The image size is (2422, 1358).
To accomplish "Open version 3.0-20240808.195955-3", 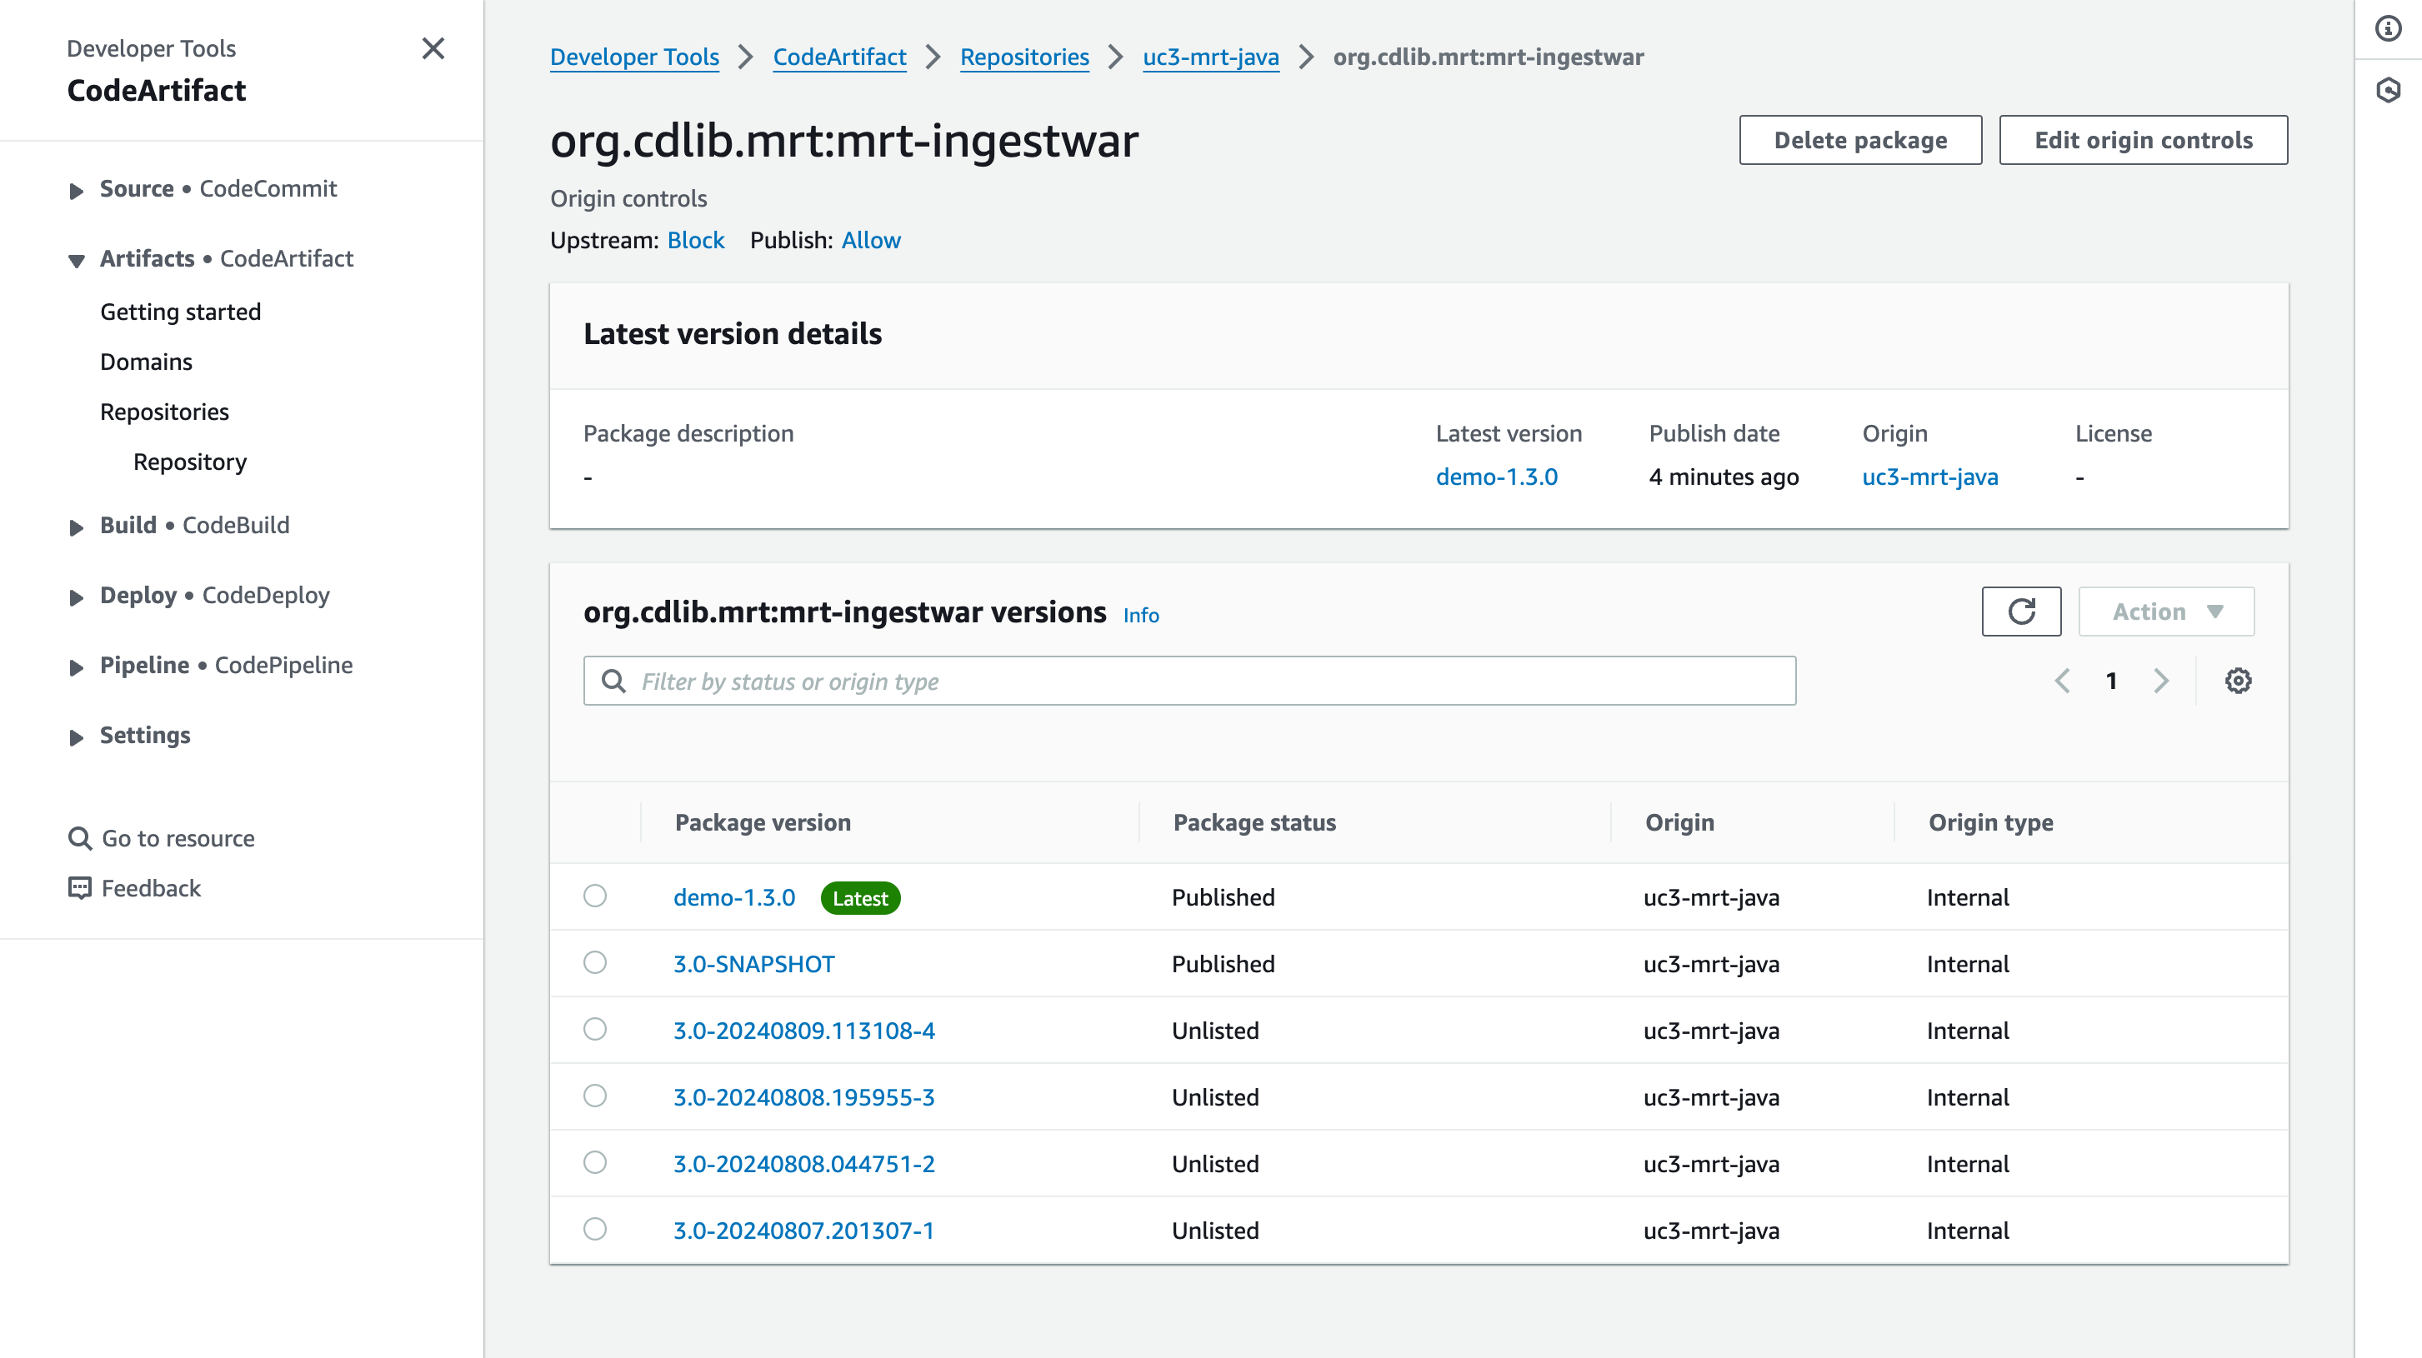I will click(804, 1098).
